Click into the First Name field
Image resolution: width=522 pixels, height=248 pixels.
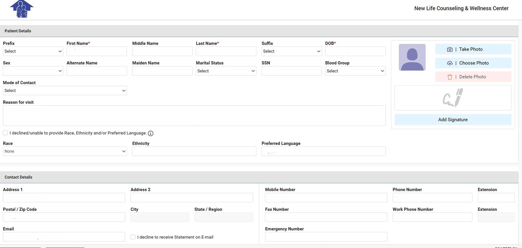click(97, 51)
